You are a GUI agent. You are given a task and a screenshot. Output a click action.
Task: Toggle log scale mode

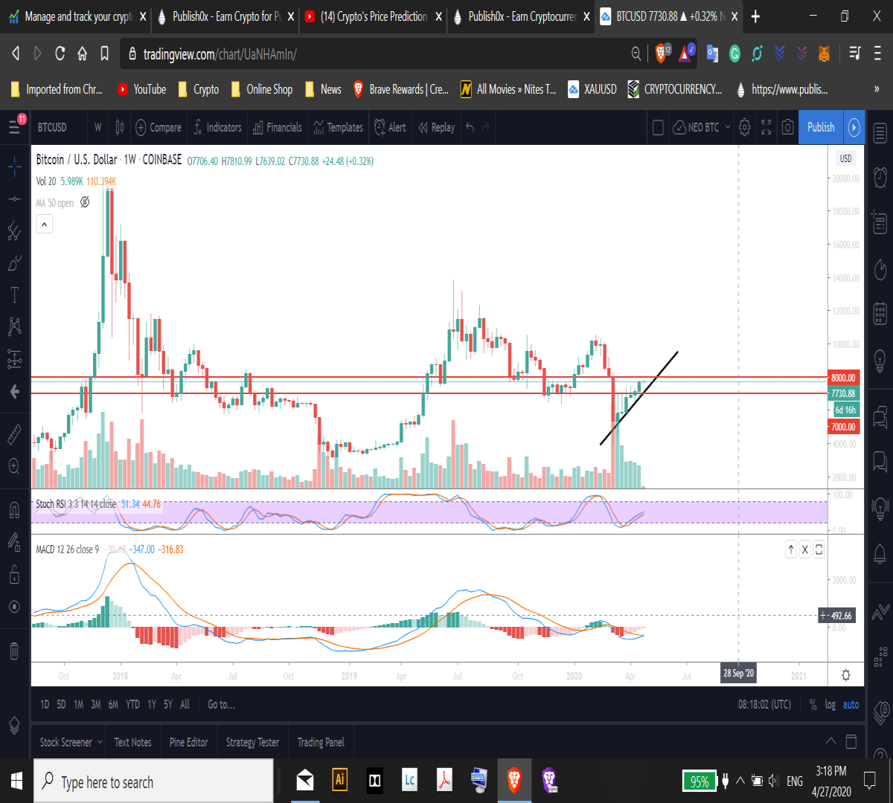(830, 705)
